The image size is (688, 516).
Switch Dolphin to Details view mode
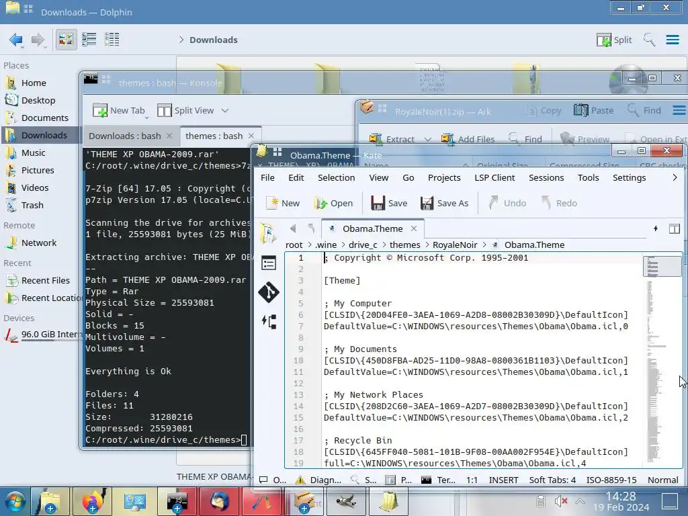pyautogui.click(x=112, y=40)
